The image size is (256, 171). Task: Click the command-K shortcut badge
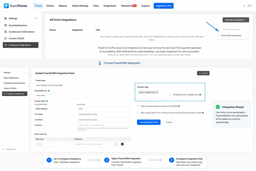[x=250, y=6]
